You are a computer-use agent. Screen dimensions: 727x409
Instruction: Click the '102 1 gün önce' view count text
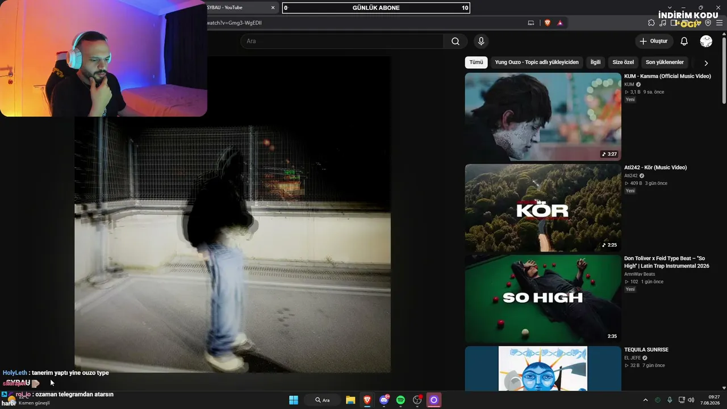(x=644, y=282)
